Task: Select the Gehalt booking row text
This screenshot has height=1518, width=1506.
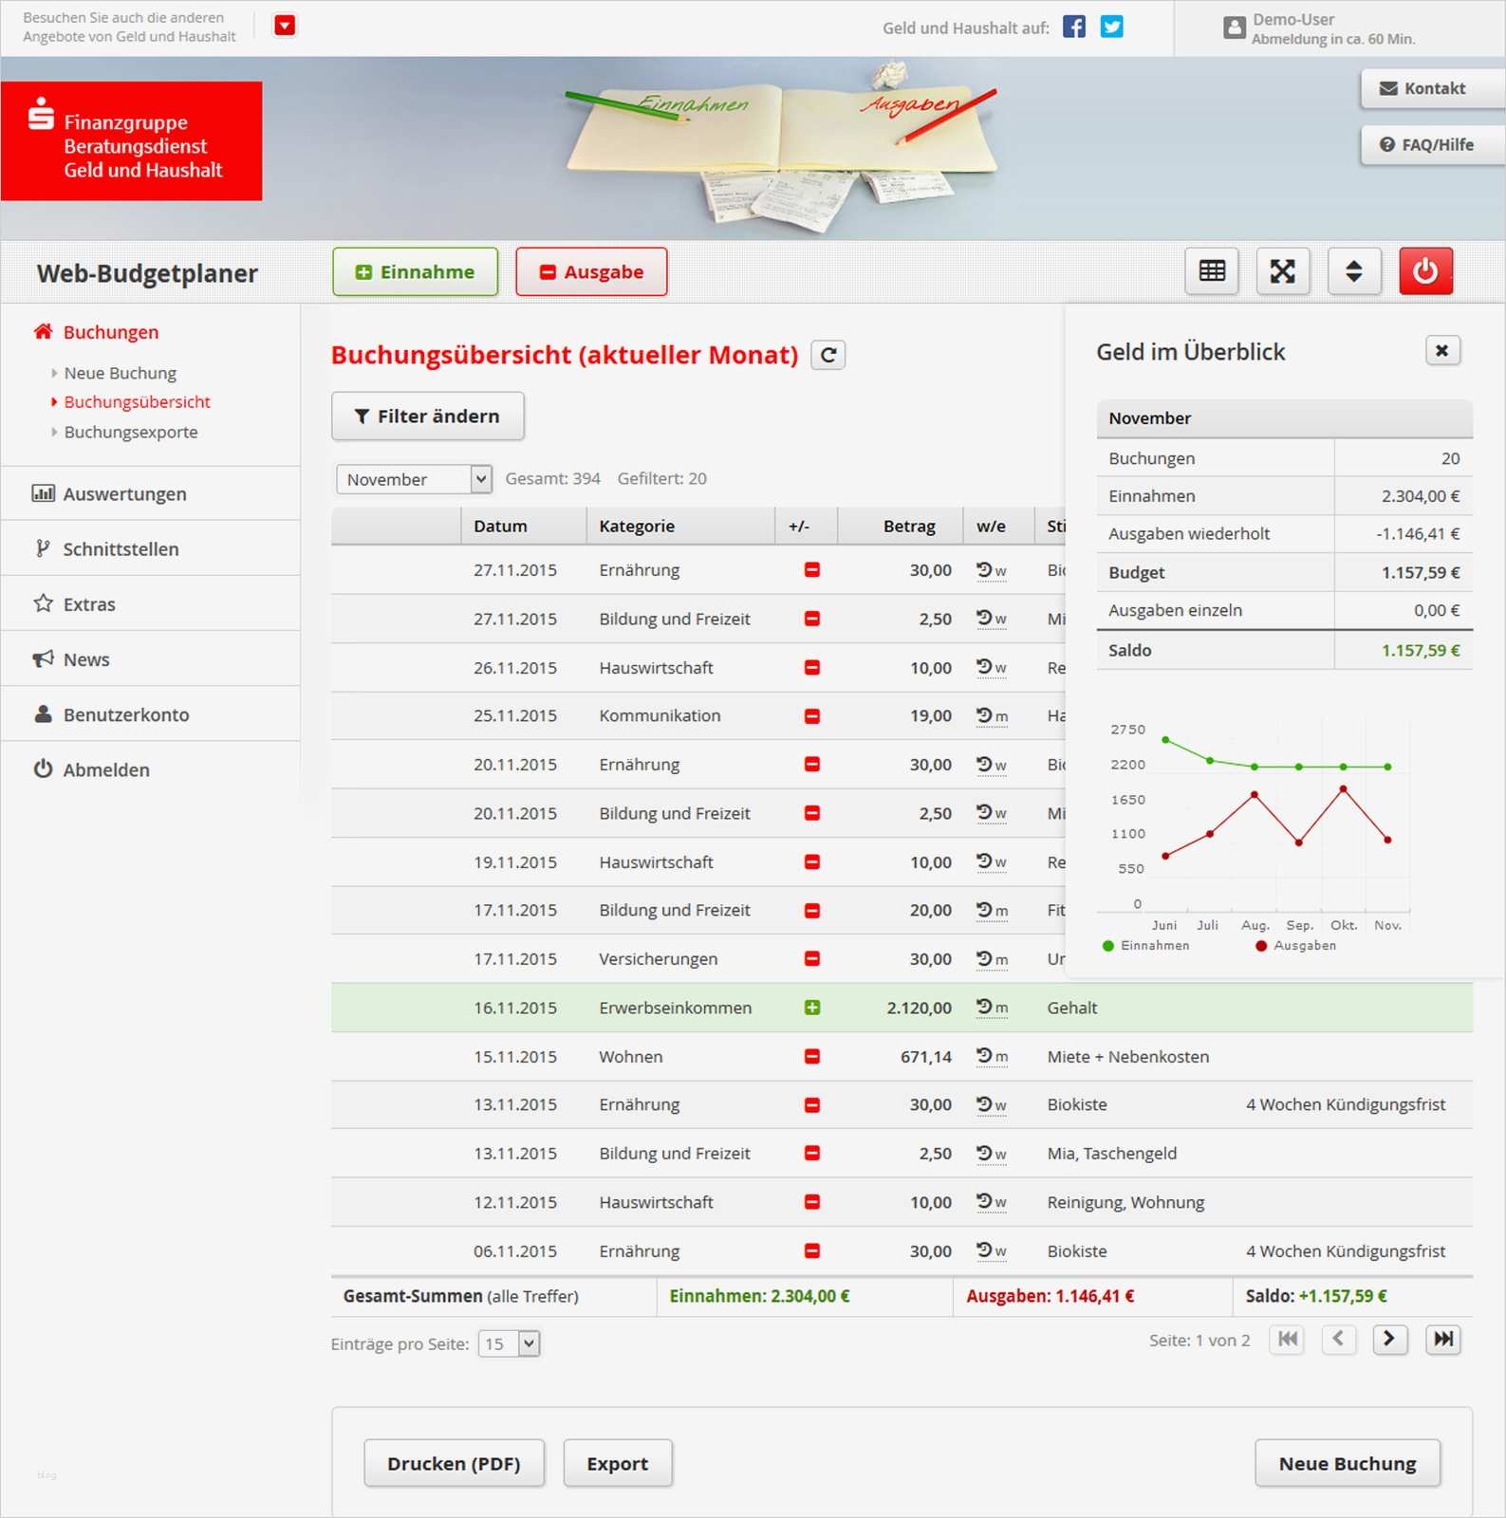Action: click(1072, 1009)
